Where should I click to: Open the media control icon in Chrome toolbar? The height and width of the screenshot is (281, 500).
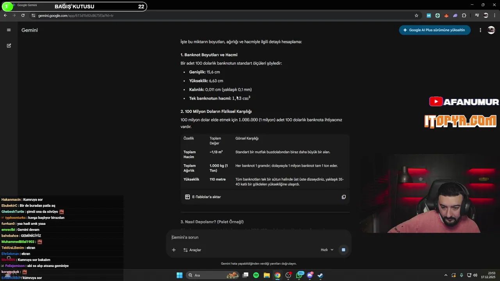tap(477, 16)
